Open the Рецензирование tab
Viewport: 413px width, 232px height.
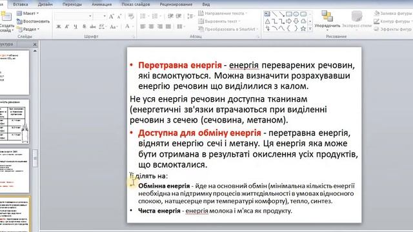176,5
